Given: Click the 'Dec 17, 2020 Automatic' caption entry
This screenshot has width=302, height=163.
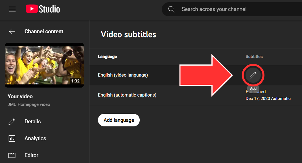Looking at the screenshot, I should pos(268,99).
